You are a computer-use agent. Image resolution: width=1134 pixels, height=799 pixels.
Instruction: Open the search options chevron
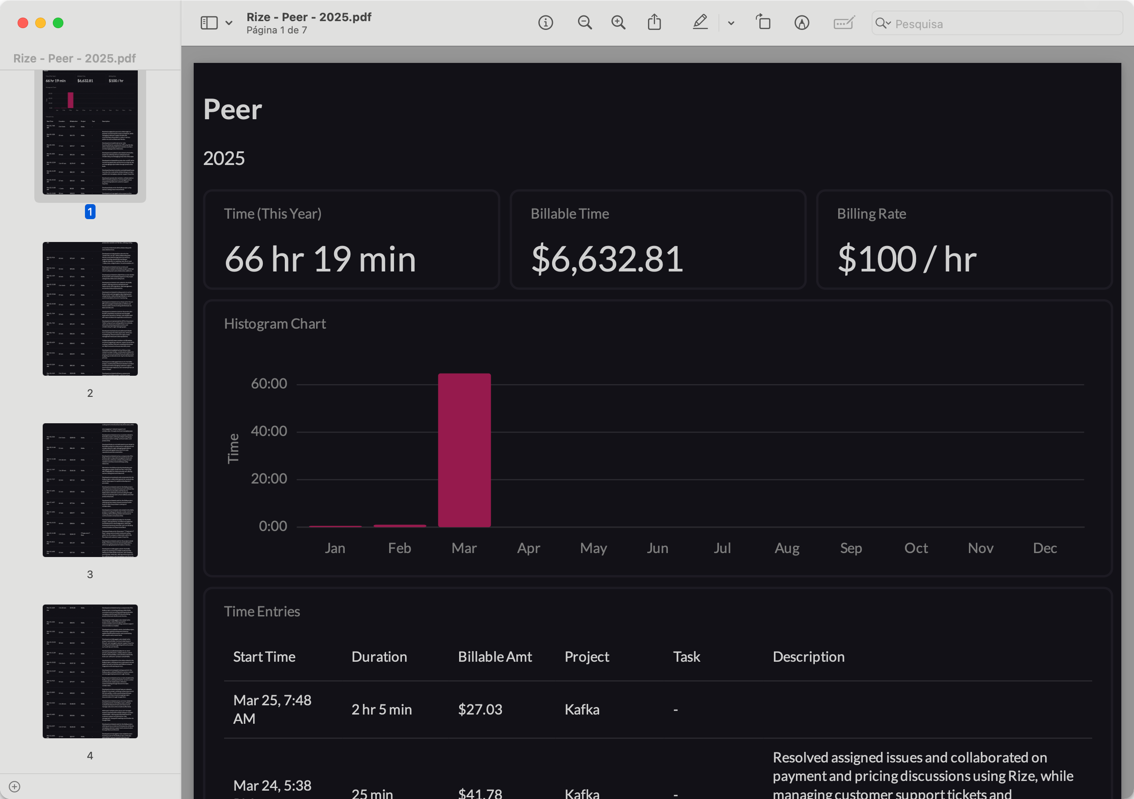(x=887, y=23)
